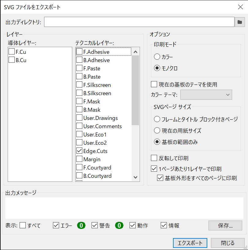Screen dimensions: 248x250
Task: Click 閉じる to dismiss the dialog
Action: point(227,243)
